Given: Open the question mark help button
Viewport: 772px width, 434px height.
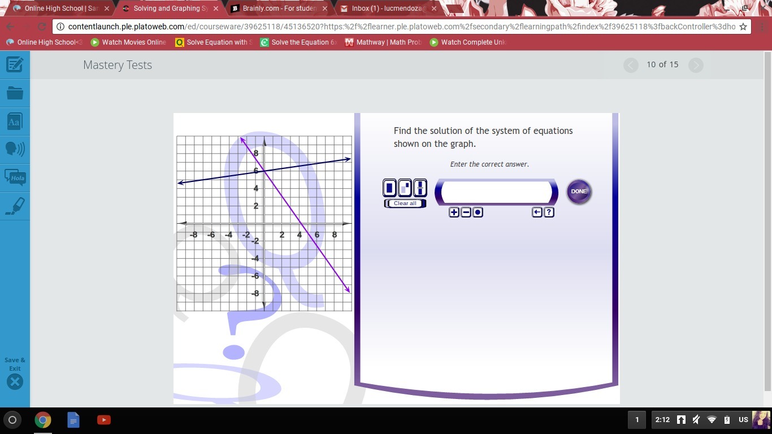Looking at the screenshot, I should (549, 212).
